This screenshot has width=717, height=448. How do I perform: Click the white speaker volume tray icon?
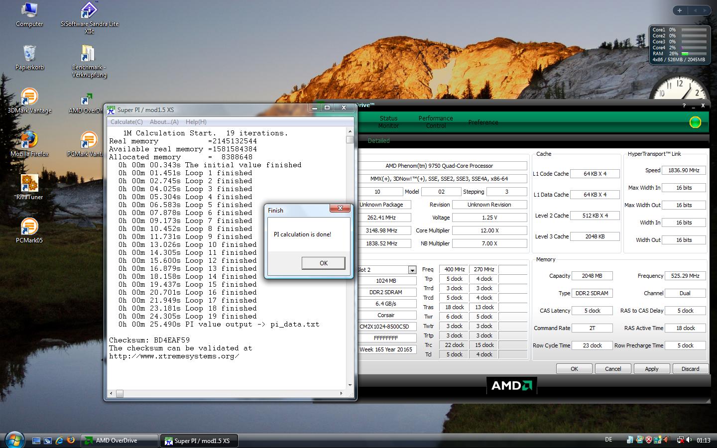(689, 440)
